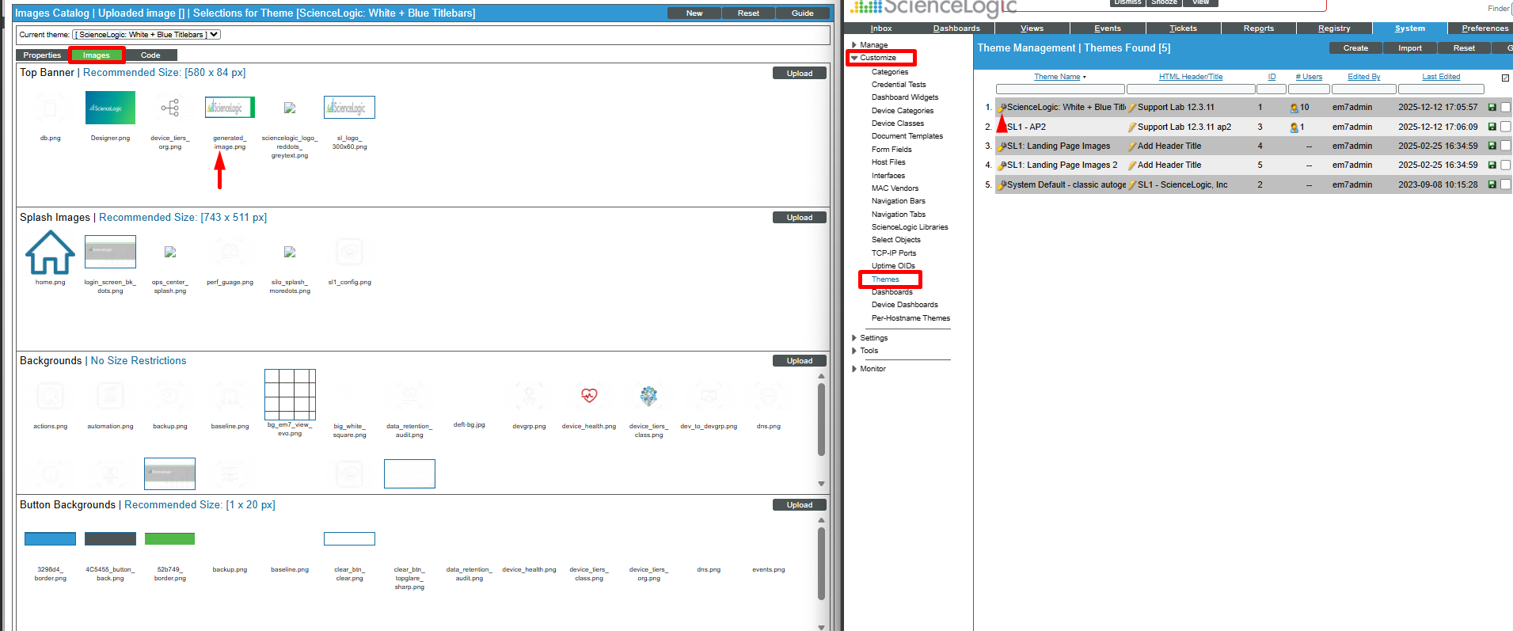Toggle select-all checkbox in theme table header

(x=1505, y=78)
